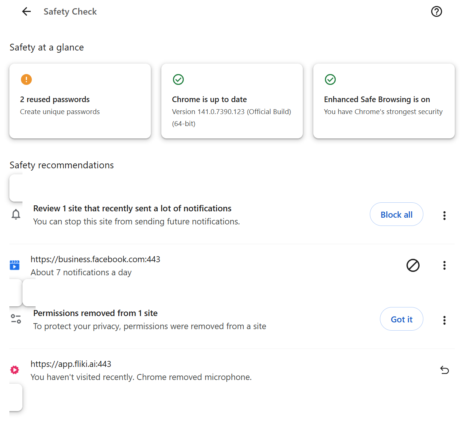
Task: Click the permissions sliders icon next to Permissions removed
Action: click(x=16, y=319)
